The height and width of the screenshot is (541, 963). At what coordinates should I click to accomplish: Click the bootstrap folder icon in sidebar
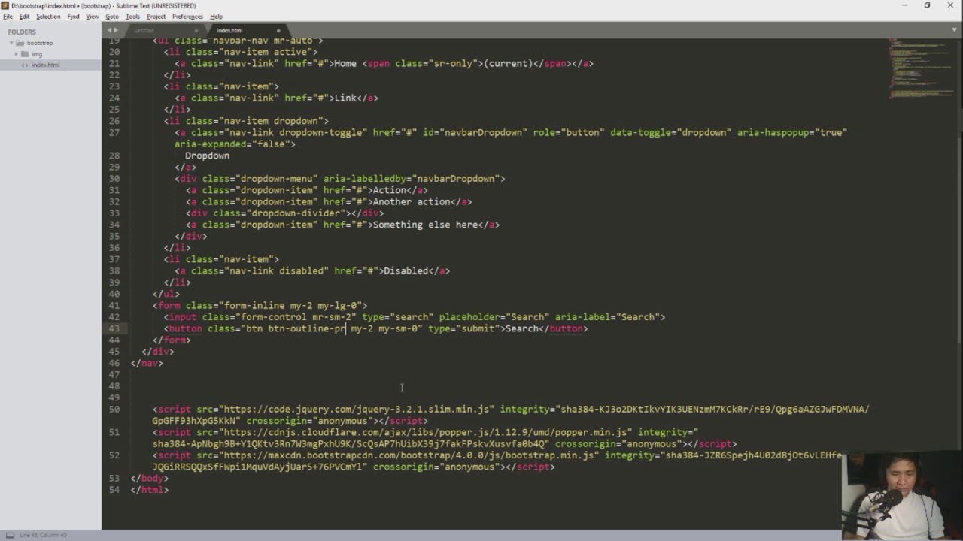pyautogui.click(x=21, y=43)
